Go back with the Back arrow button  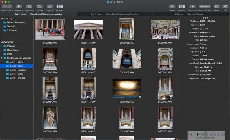pyautogui.click(x=4, y=6)
